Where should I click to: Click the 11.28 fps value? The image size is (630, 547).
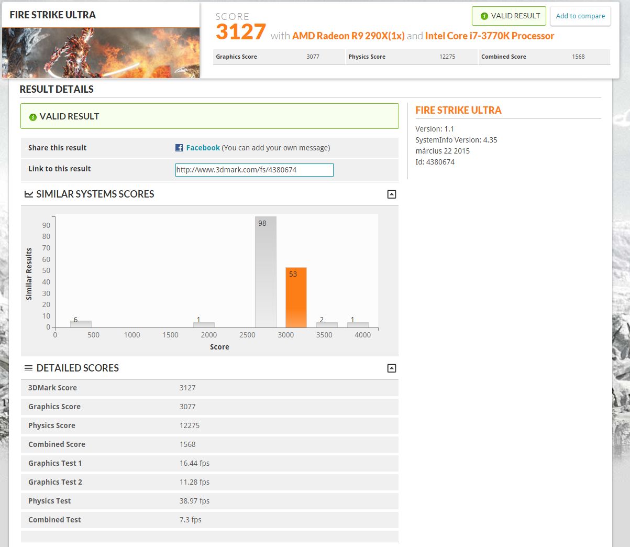pyautogui.click(x=194, y=482)
